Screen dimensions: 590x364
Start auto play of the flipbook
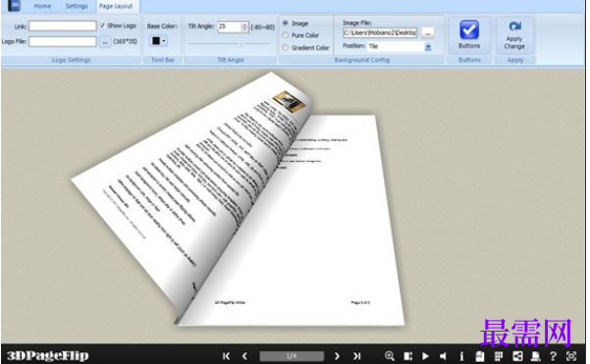425,356
